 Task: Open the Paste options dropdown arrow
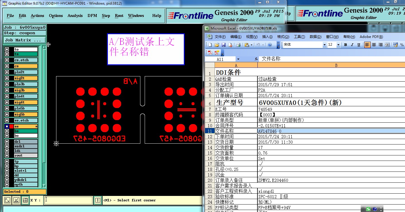coord(252,45)
